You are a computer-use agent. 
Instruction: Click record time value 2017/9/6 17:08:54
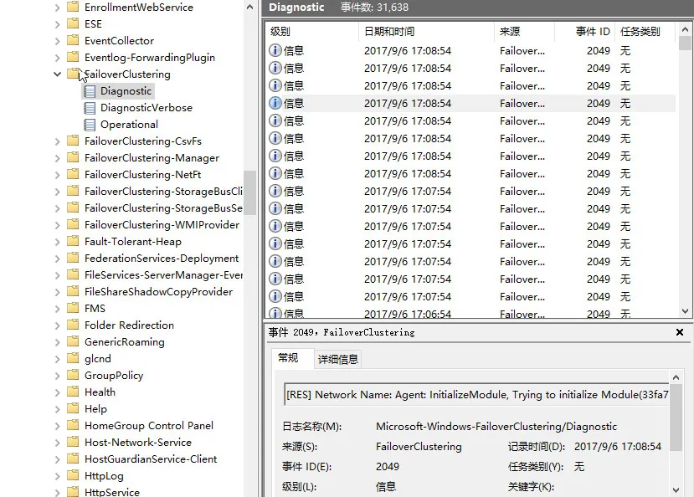click(x=618, y=447)
